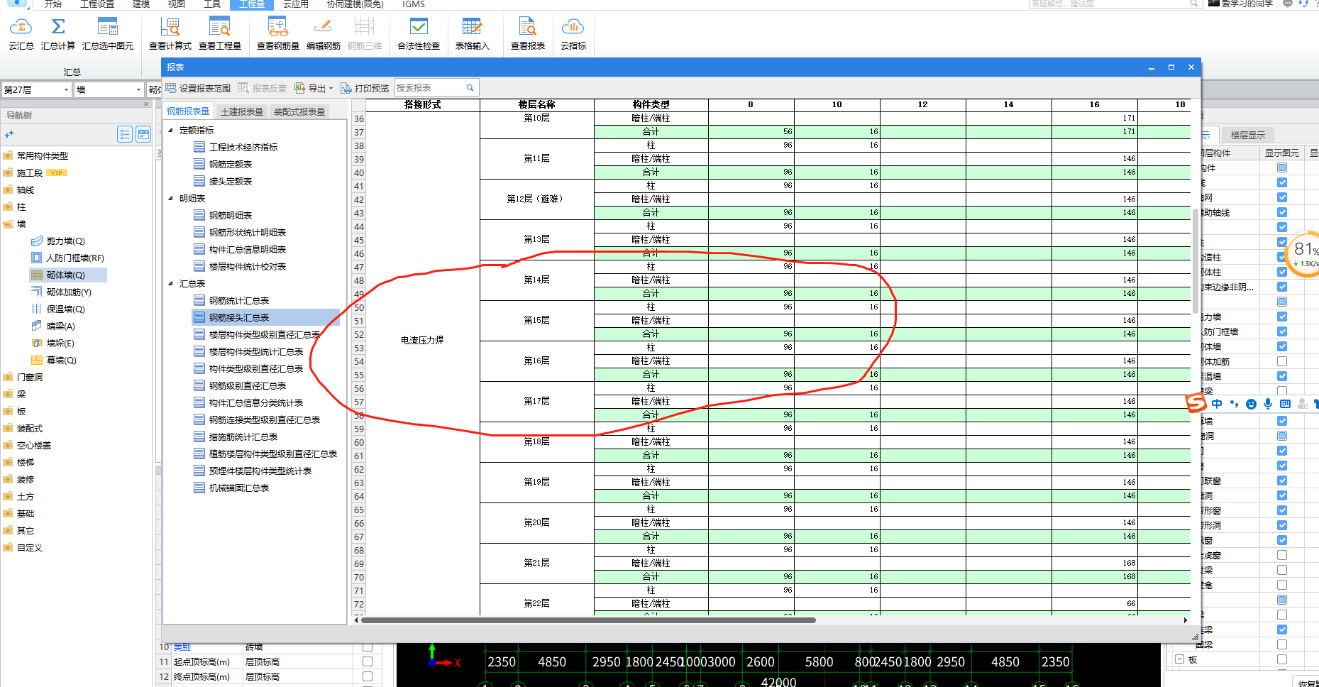Open 查看计算式 tool
Viewport: 1319px width, 687px height.
170,33
